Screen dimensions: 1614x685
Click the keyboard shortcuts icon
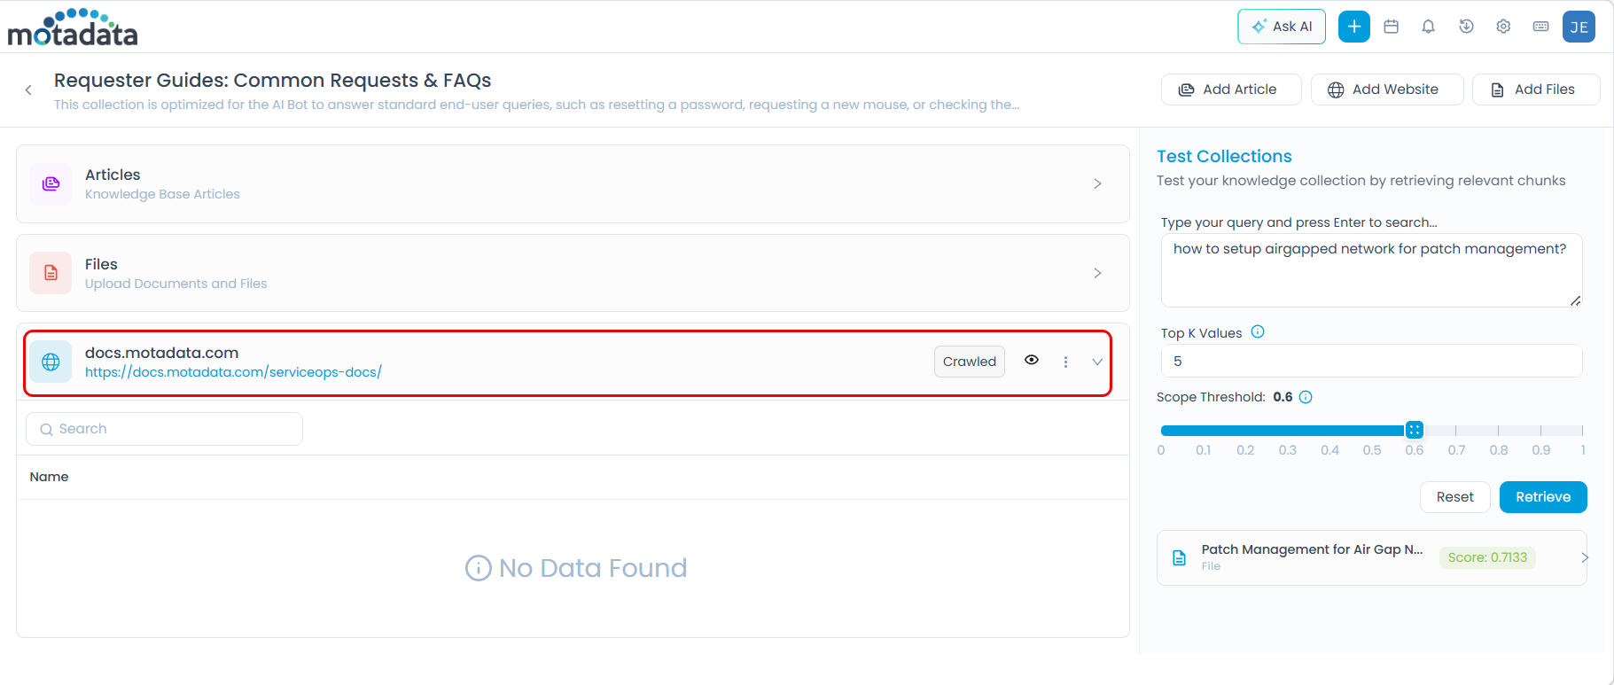[x=1540, y=27]
